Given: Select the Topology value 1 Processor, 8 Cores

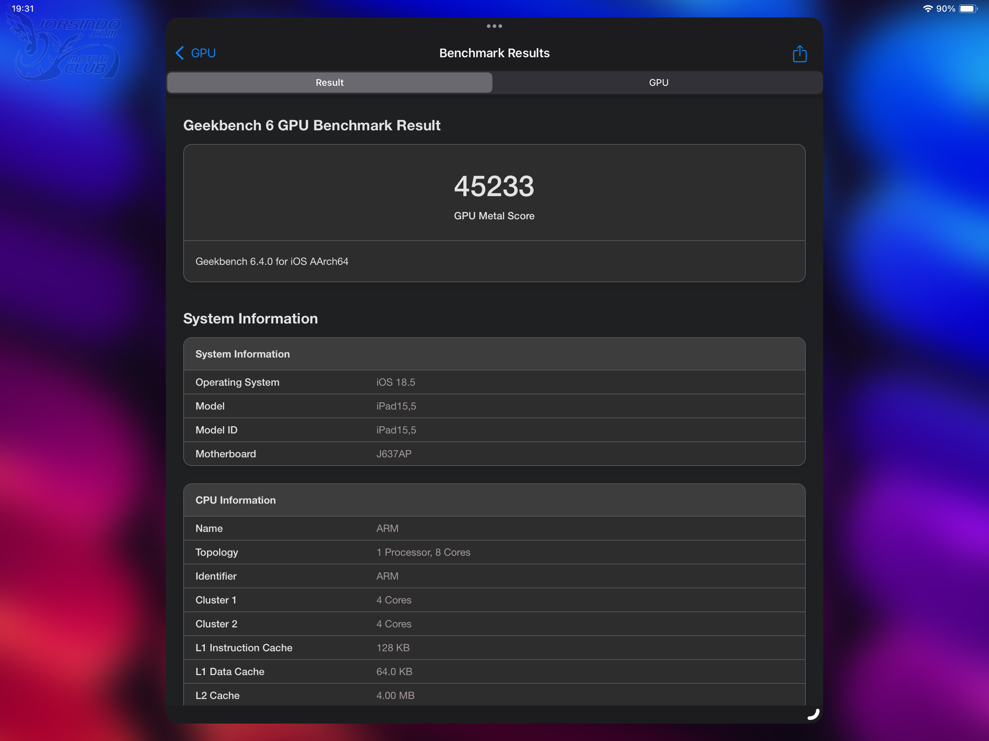Looking at the screenshot, I should (x=423, y=552).
